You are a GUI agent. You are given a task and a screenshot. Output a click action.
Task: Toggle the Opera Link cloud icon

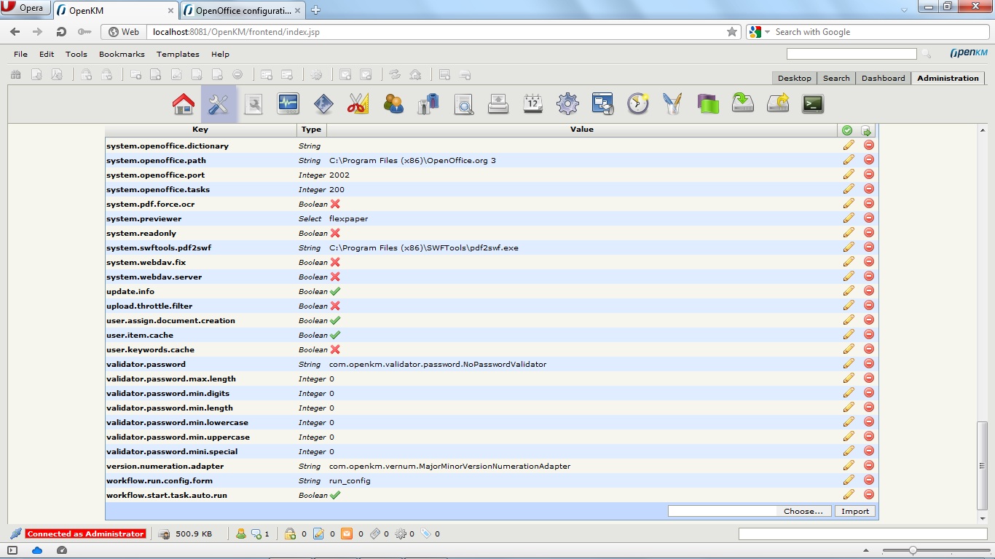37,550
